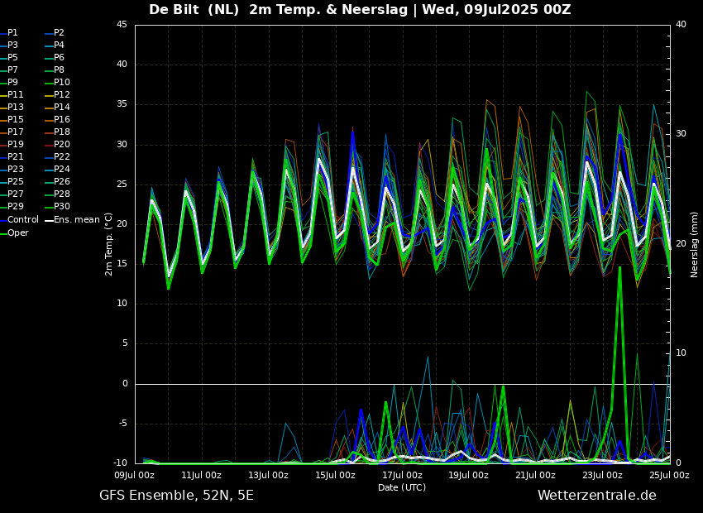
Task: Click the 25Jul 00z date tick
Action: pos(669,475)
